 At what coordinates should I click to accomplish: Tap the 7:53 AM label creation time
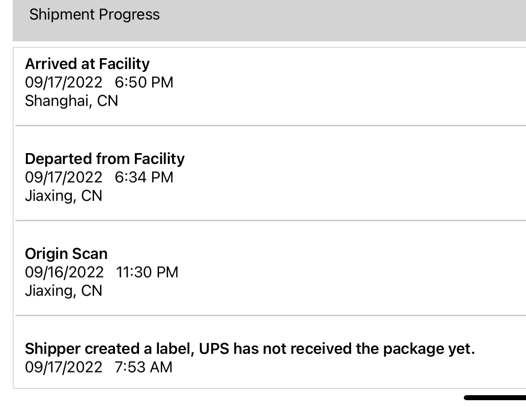point(144,367)
